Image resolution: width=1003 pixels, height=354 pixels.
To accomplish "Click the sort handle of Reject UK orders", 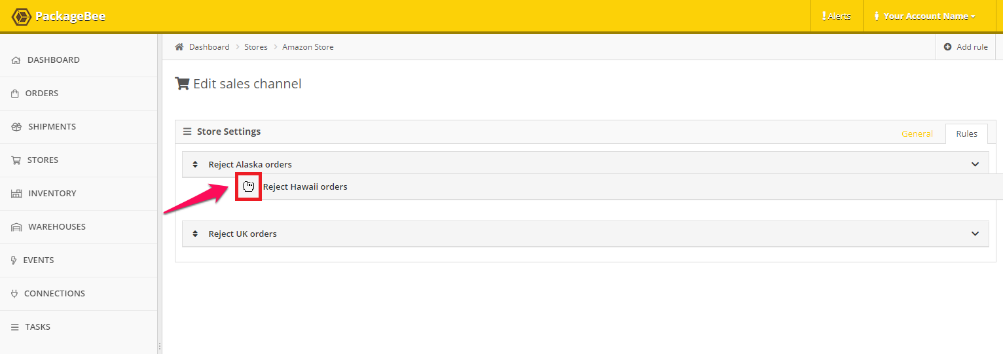I will tap(195, 234).
